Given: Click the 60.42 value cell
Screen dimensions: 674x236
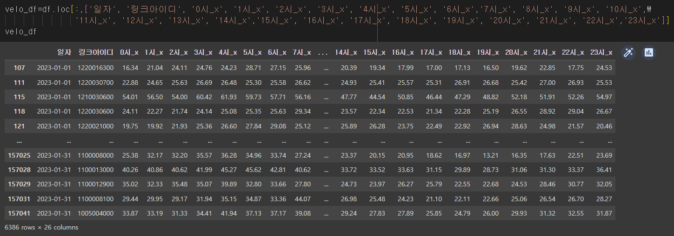Looking at the screenshot, I should click(204, 97).
